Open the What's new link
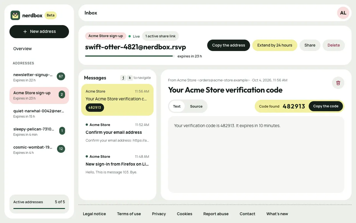The image size is (356, 223). pyautogui.click(x=277, y=214)
